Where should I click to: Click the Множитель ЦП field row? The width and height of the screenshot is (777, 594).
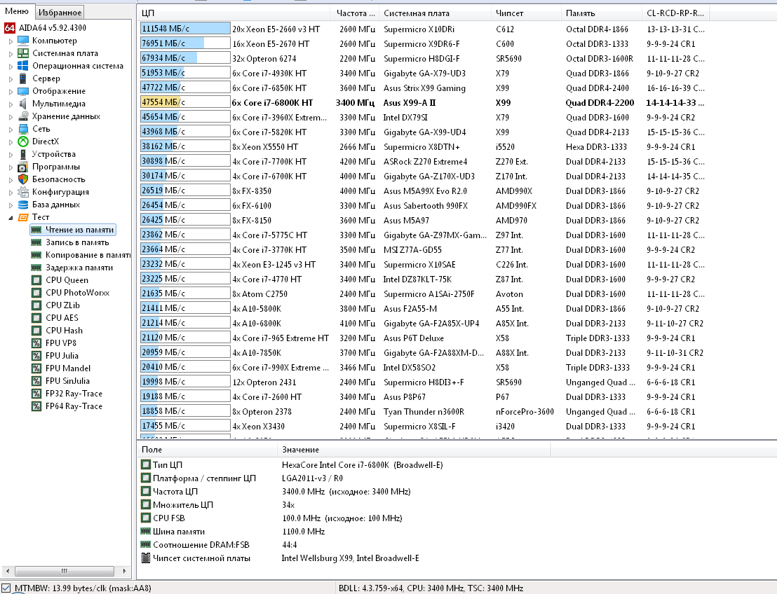click(345, 505)
